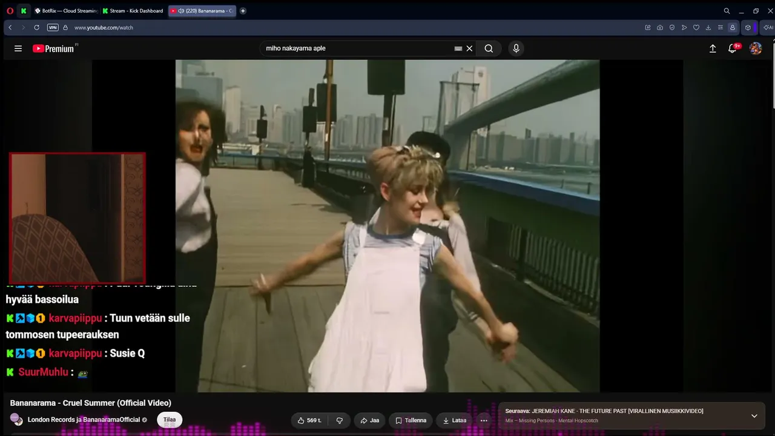Screen dimensions: 775x436
Task: Go forward to the next page
Action: pyautogui.click(x=23, y=27)
